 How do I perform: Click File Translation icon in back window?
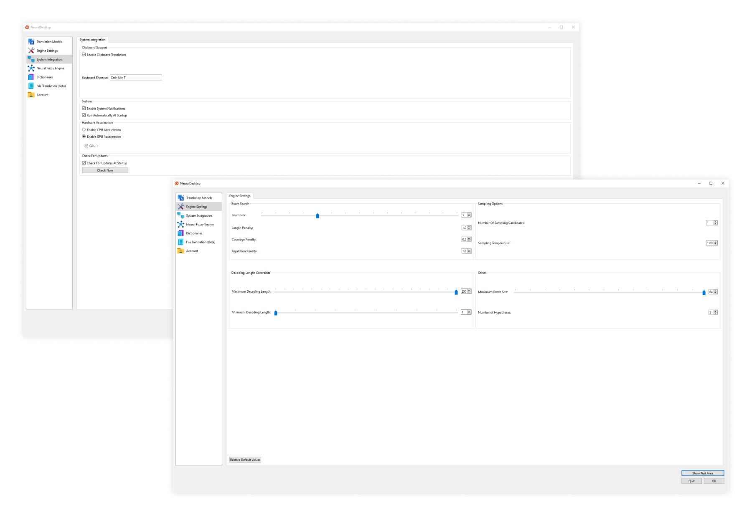[x=31, y=86]
